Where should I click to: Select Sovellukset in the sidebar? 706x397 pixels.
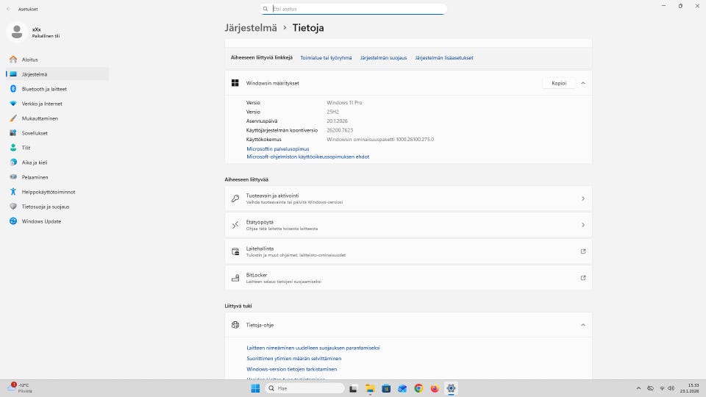click(35, 133)
